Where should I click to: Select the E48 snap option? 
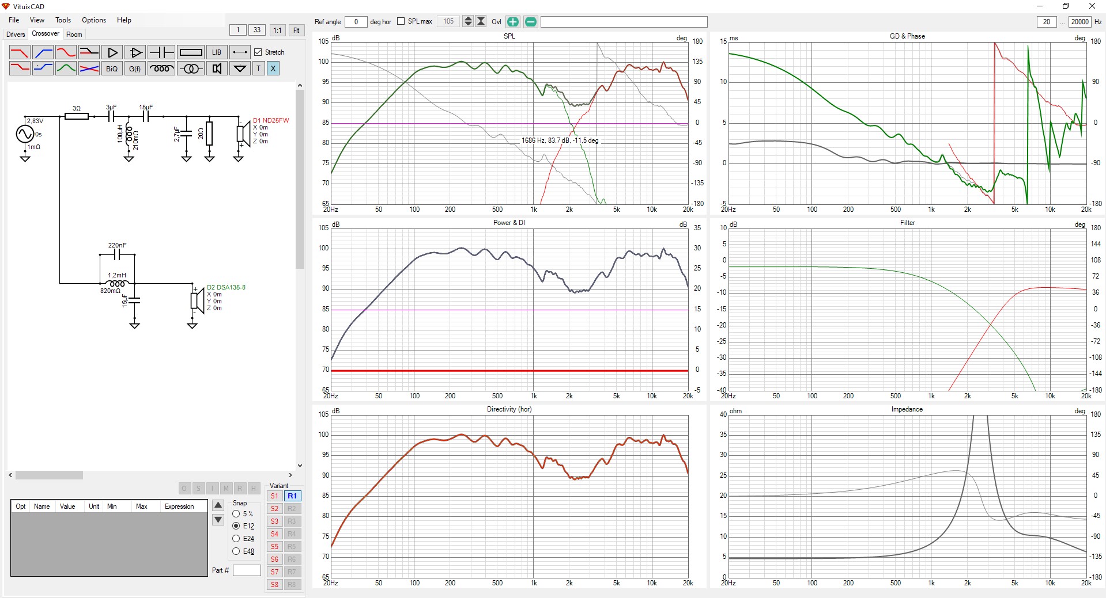click(236, 551)
